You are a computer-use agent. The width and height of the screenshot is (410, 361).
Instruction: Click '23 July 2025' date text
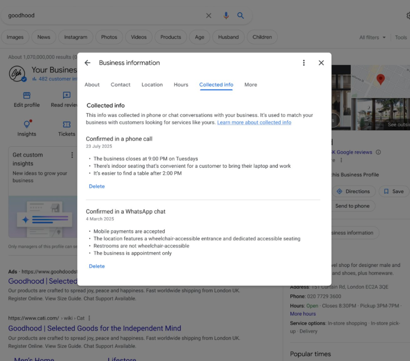coord(99,146)
